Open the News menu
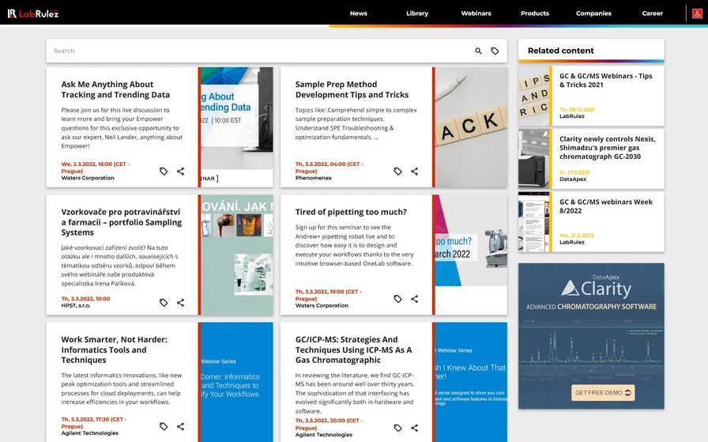Image resolution: width=708 pixels, height=442 pixels. pyautogui.click(x=359, y=13)
